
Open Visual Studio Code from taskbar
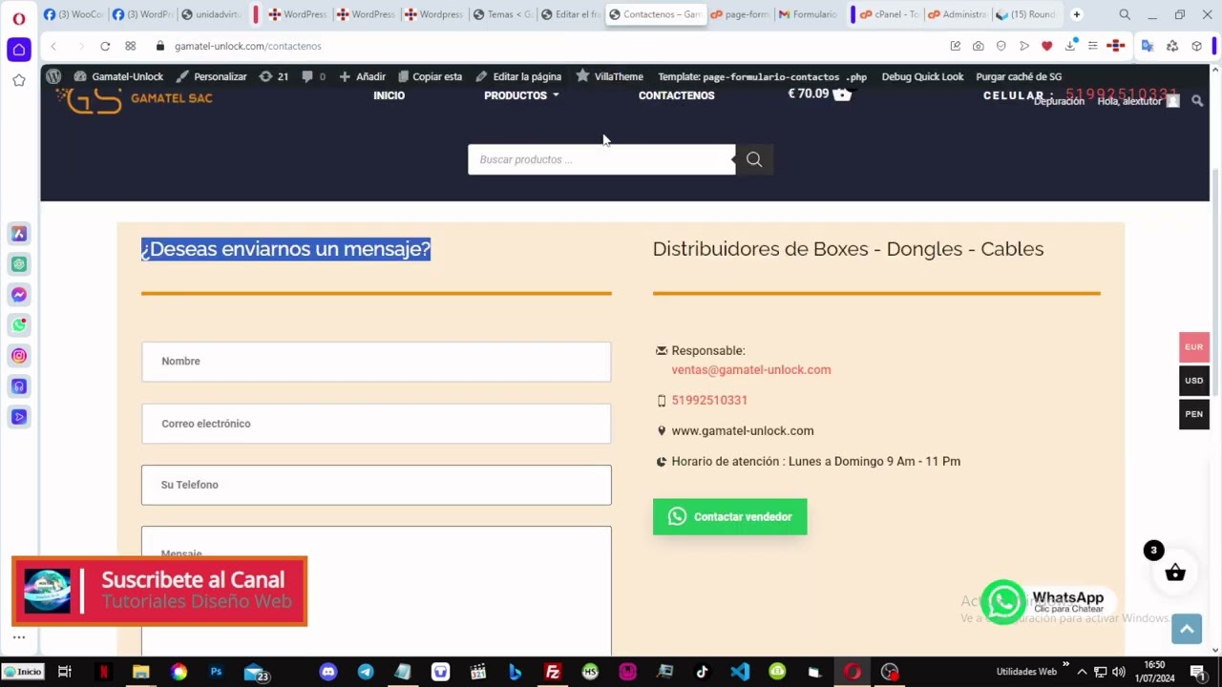click(x=740, y=672)
